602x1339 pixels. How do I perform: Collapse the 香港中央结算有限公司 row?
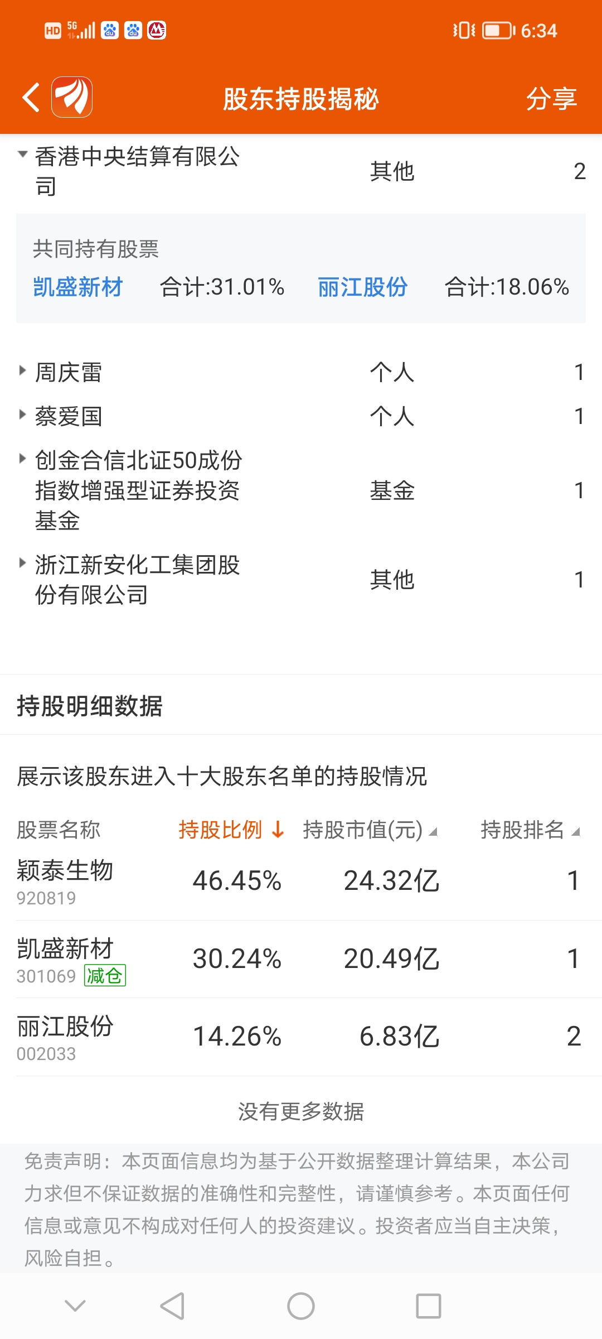coord(301,172)
